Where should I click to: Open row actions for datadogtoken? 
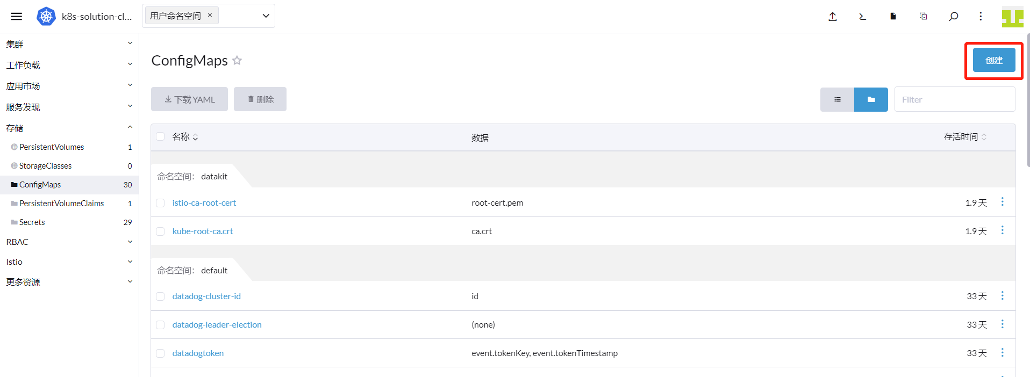[x=1002, y=352]
